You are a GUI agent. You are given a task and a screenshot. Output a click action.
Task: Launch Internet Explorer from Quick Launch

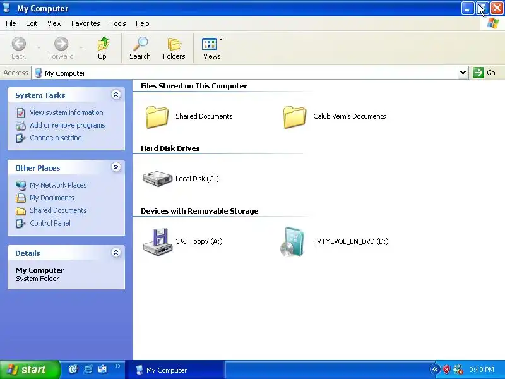tap(88, 370)
